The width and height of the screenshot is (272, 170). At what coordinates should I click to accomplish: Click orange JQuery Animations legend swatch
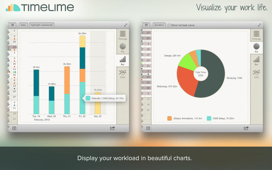169,118
